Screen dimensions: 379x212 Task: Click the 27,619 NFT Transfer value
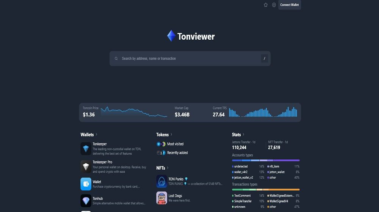pos(274,147)
